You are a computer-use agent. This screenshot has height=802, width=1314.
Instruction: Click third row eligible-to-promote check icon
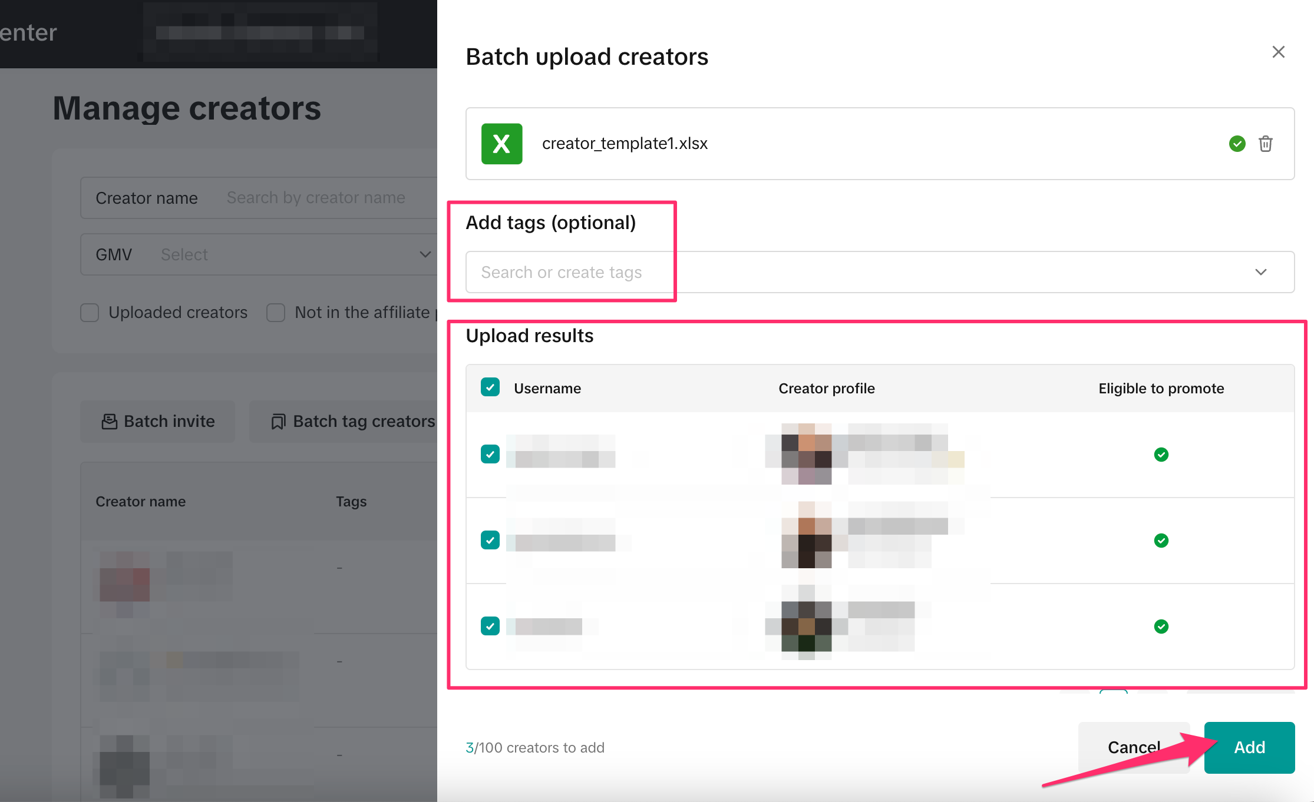[1161, 627]
